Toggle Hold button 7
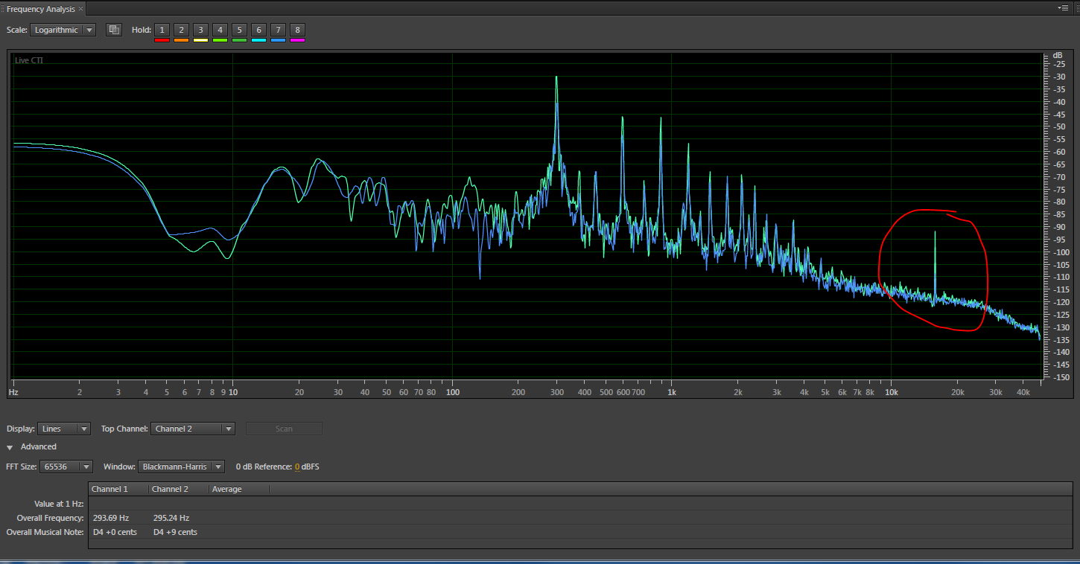This screenshot has width=1080, height=564. (x=278, y=30)
